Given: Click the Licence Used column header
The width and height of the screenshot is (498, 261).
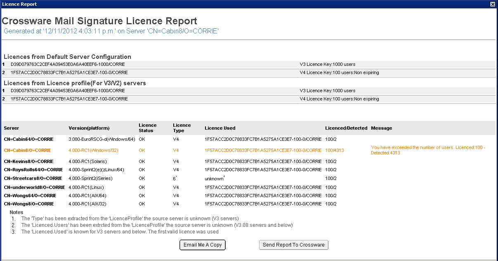Looking at the screenshot, I should click(x=220, y=128).
